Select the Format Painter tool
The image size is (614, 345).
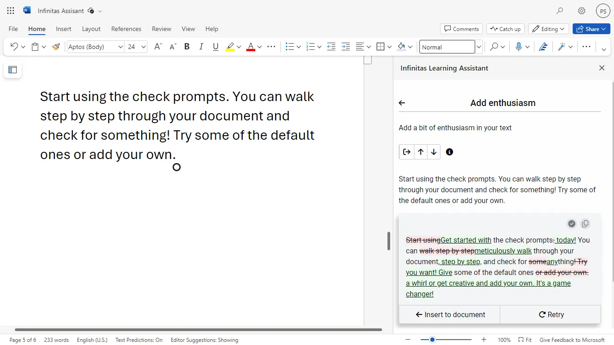click(56, 47)
